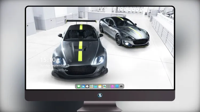Click the 15:10 clock widget
Screen dimensions: 200x112
coord(48,60)
